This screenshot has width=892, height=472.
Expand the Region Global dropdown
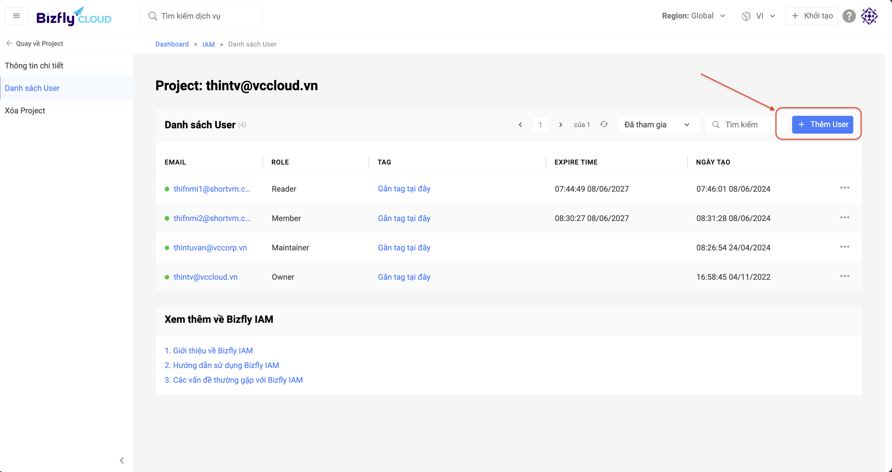tap(693, 16)
